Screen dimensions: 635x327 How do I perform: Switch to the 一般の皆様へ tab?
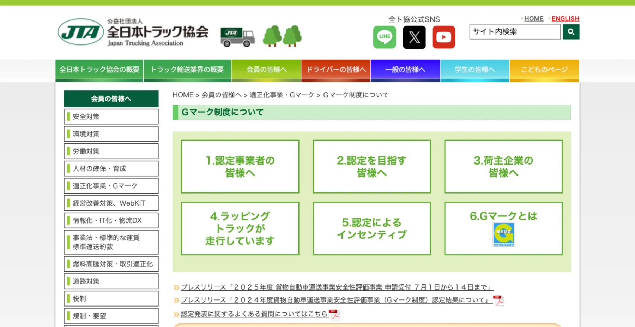point(405,70)
